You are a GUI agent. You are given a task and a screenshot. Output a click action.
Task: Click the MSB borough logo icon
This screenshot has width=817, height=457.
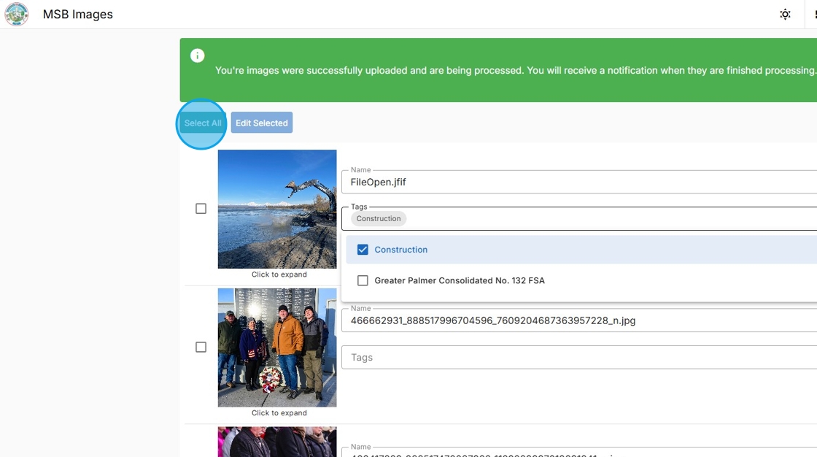pyautogui.click(x=16, y=14)
